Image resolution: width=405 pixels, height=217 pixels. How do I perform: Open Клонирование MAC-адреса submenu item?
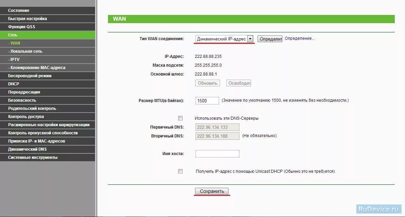(48, 68)
